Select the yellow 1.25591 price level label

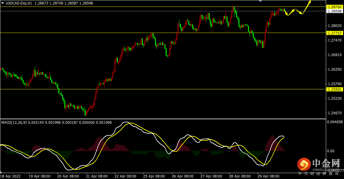click(334, 89)
